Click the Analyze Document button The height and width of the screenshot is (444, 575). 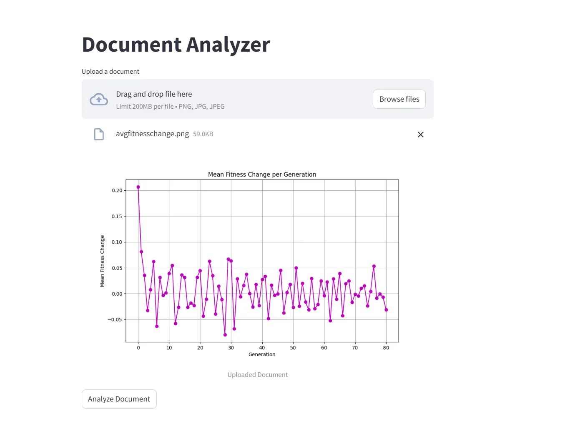[x=119, y=399]
